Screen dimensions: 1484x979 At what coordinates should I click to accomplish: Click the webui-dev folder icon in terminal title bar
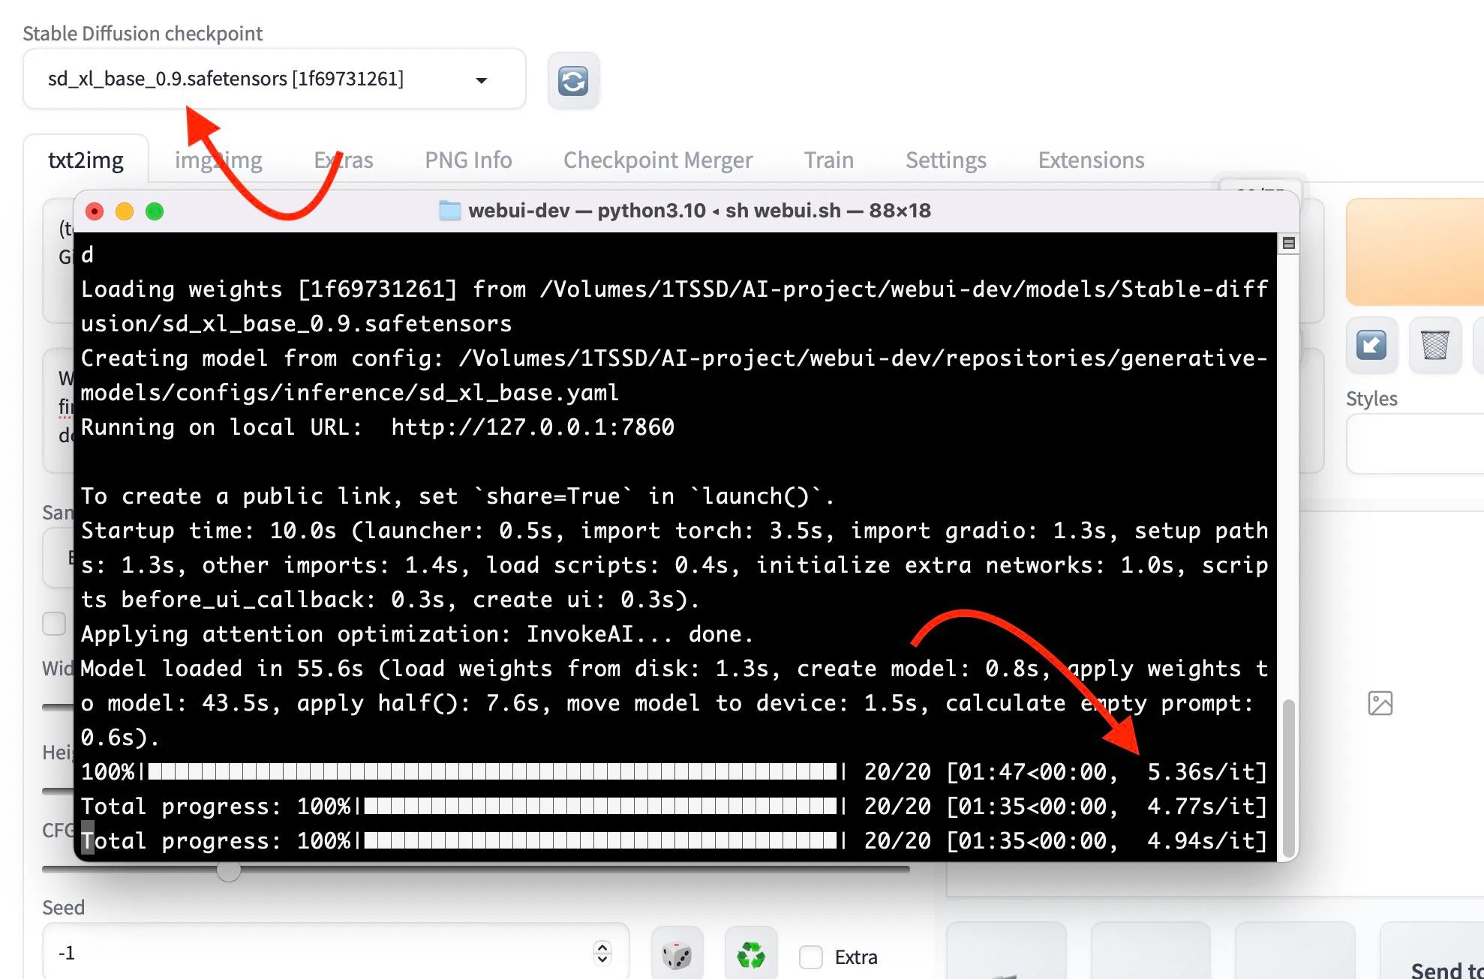click(x=450, y=211)
